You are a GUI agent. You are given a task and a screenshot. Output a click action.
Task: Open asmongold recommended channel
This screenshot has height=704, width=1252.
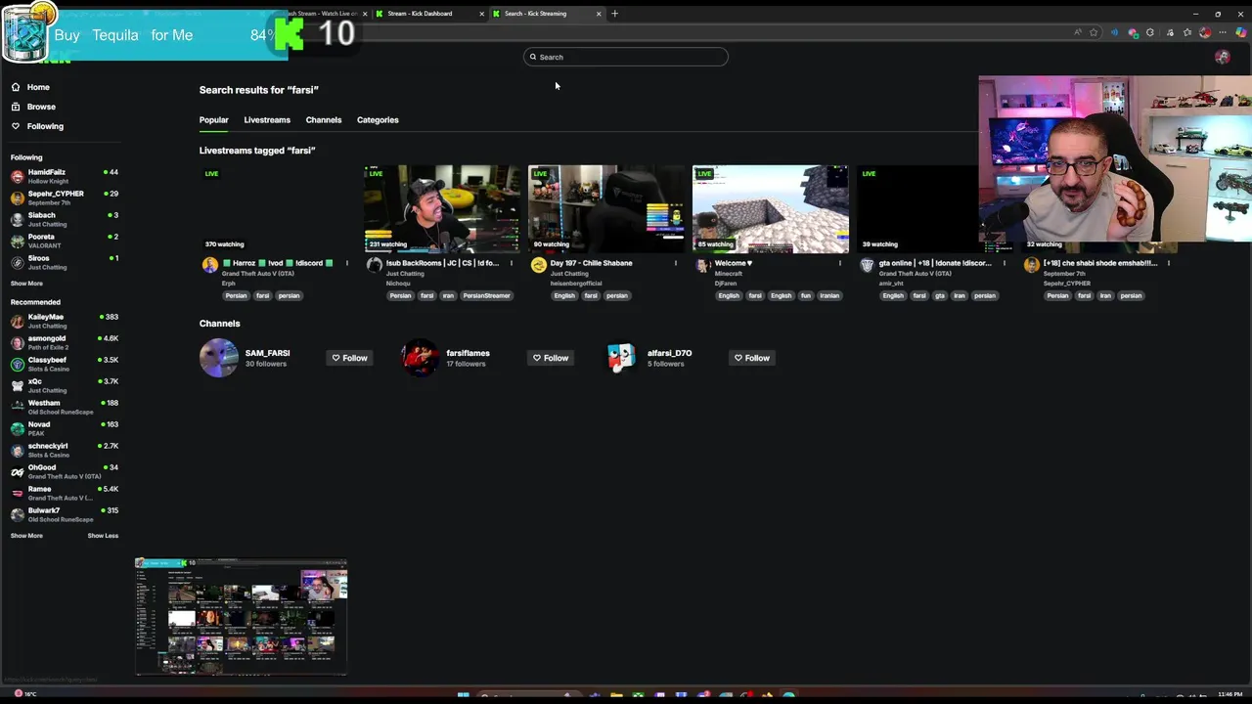(x=64, y=342)
